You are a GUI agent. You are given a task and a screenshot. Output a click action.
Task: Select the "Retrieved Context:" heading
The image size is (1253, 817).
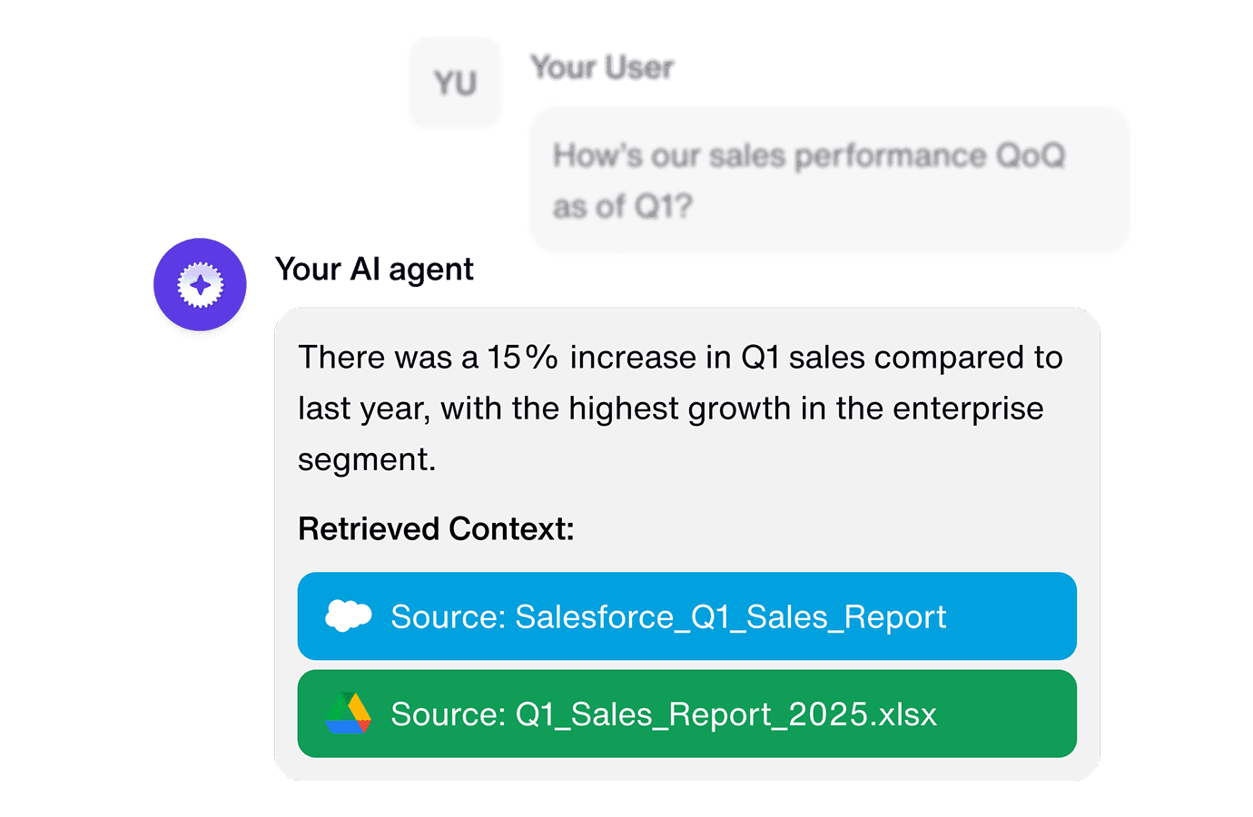coord(436,528)
